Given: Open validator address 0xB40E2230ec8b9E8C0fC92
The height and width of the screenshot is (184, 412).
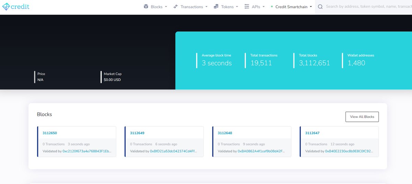Looking at the screenshot, I should coord(349,151).
